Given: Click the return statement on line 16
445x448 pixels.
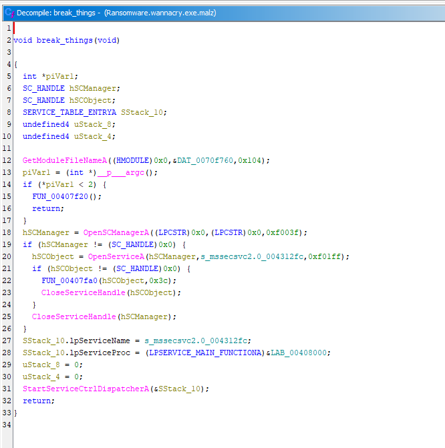Looking at the screenshot, I should 46,208.
